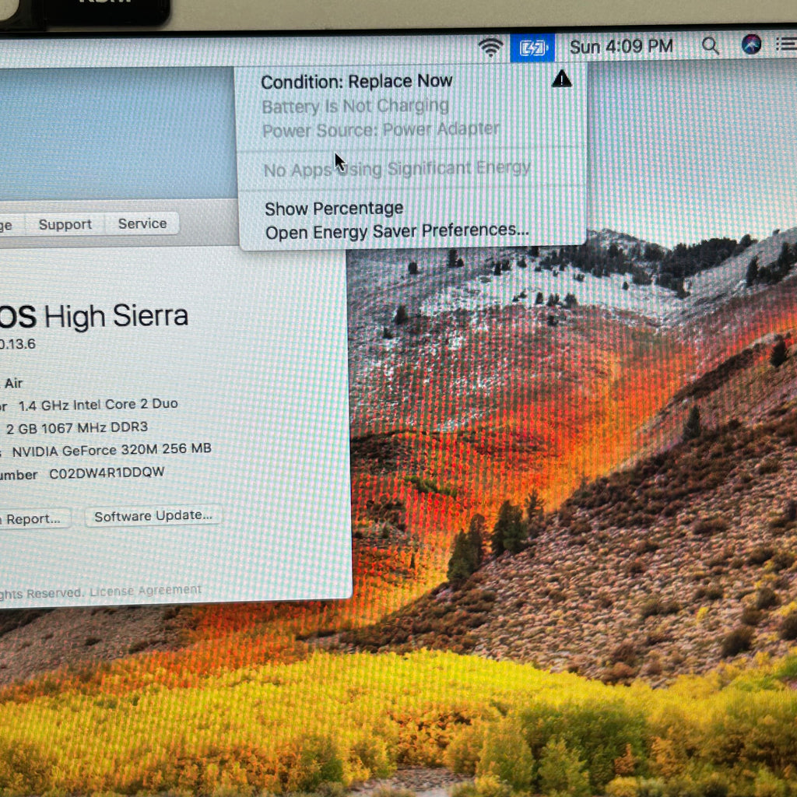Screen dimensions: 797x797
Task: Click the 1.4 GHz Intel Core 2 Duo text
Action: pyautogui.click(x=98, y=405)
